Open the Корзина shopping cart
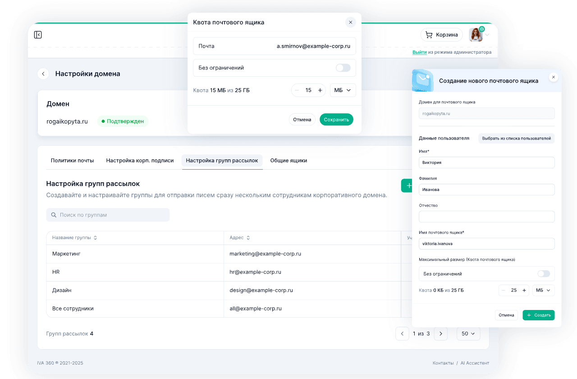577x379 pixels. [442, 35]
